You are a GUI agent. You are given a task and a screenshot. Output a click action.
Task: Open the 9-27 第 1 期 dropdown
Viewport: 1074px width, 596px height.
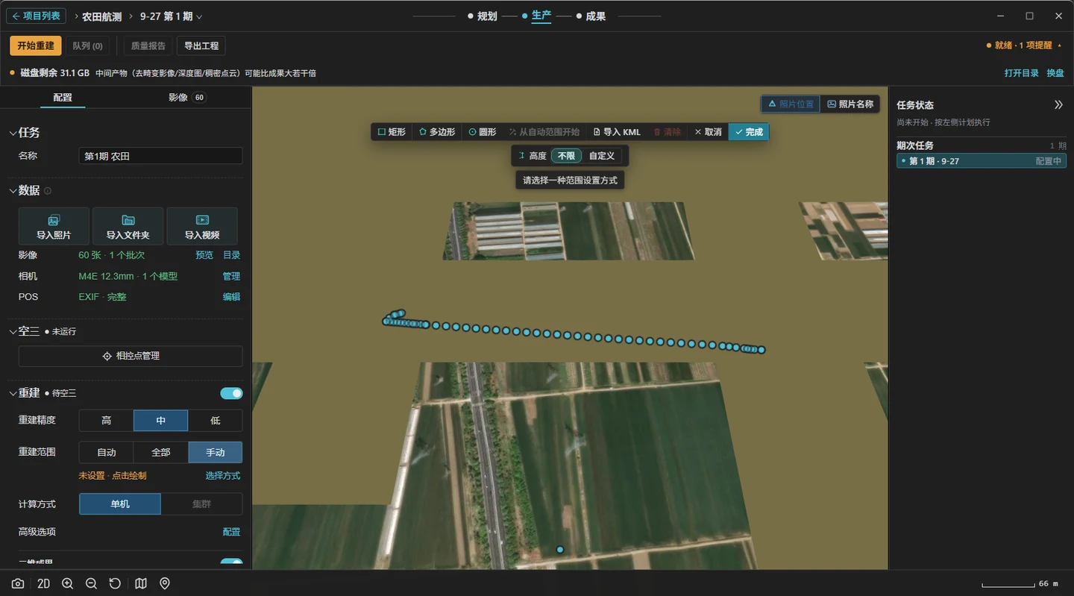click(x=171, y=16)
